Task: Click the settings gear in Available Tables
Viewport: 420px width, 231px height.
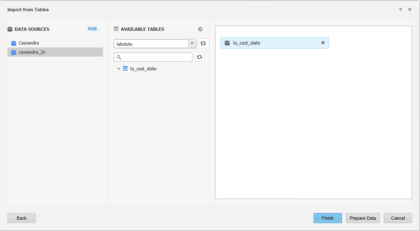Action: click(x=200, y=29)
